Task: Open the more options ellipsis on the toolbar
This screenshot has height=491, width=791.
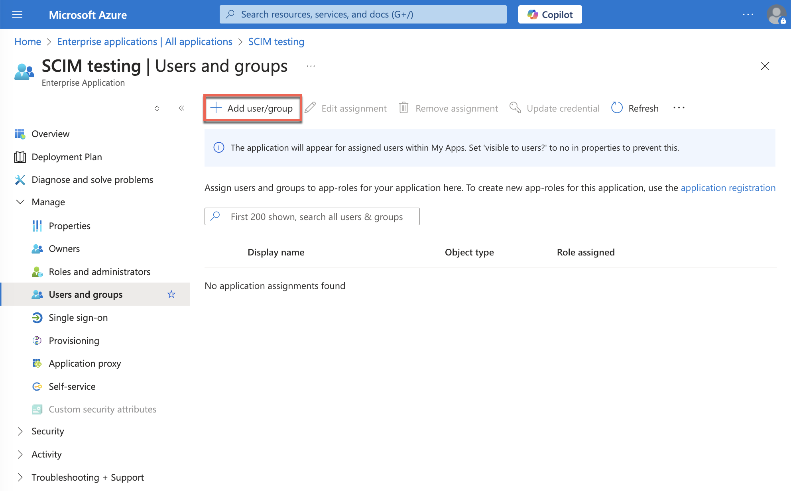Action: tap(679, 108)
